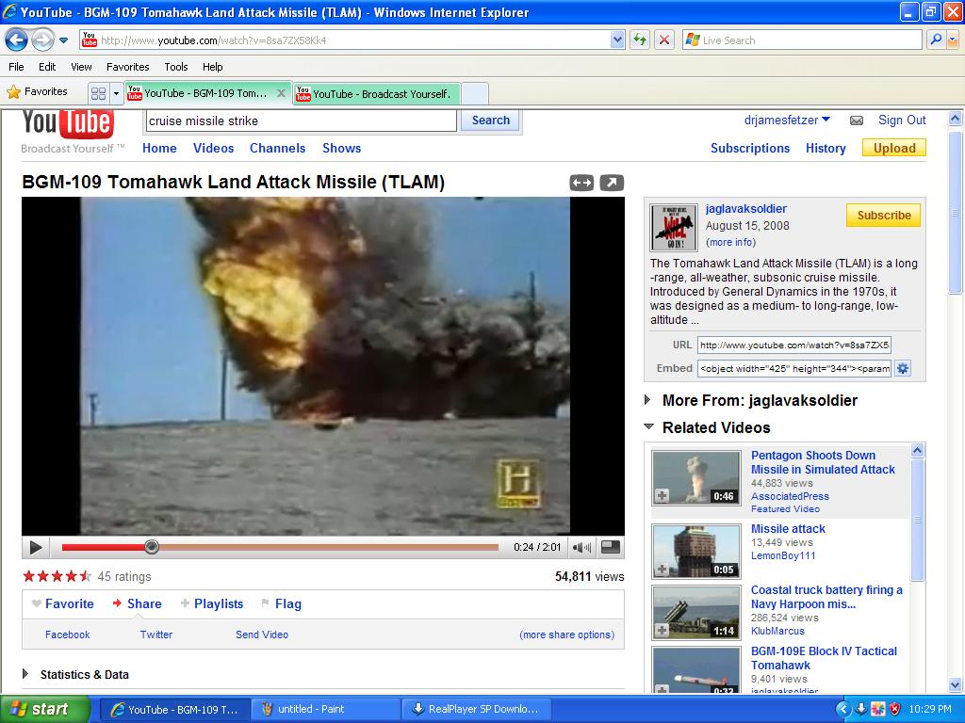The image size is (965, 723).
Task: Click the yellow Subscribe button
Action: point(884,216)
